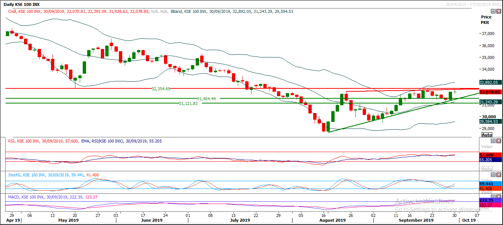Close the MACD indicator pane

tap(498, 196)
